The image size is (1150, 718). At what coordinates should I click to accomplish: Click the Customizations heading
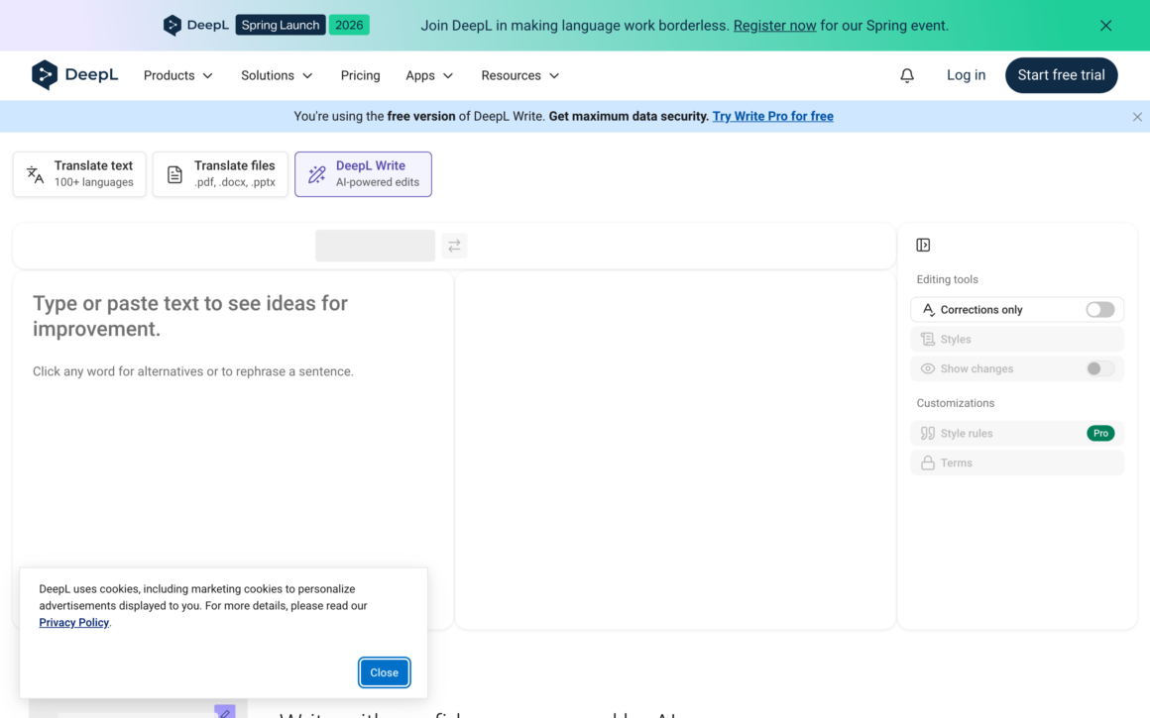coord(955,404)
